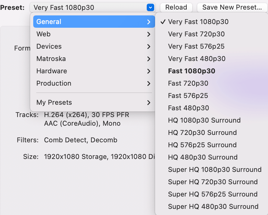Screen dimensions: 268x215
Task: Open the Matroska presets category
Action: pyautogui.click(x=94, y=59)
